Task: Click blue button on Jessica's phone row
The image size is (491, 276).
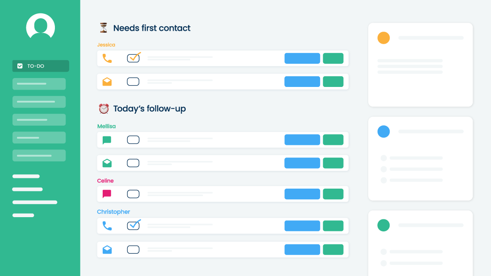Action: [x=302, y=58]
